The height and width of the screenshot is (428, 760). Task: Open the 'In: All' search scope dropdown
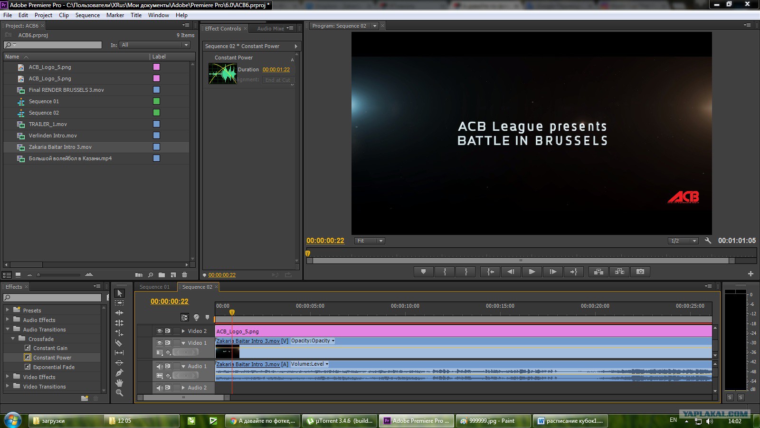[x=154, y=45]
